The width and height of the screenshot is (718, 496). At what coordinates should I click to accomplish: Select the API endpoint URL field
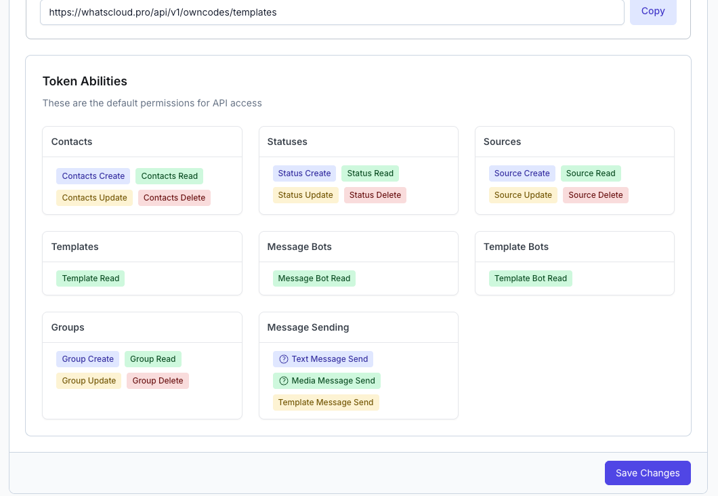(x=332, y=12)
